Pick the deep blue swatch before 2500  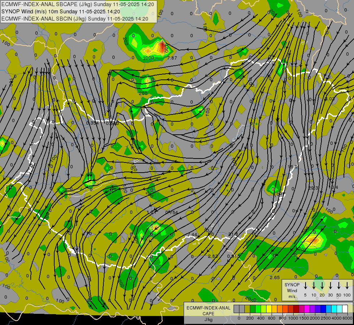323,309
